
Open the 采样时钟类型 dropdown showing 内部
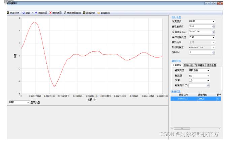tap(202, 37)
